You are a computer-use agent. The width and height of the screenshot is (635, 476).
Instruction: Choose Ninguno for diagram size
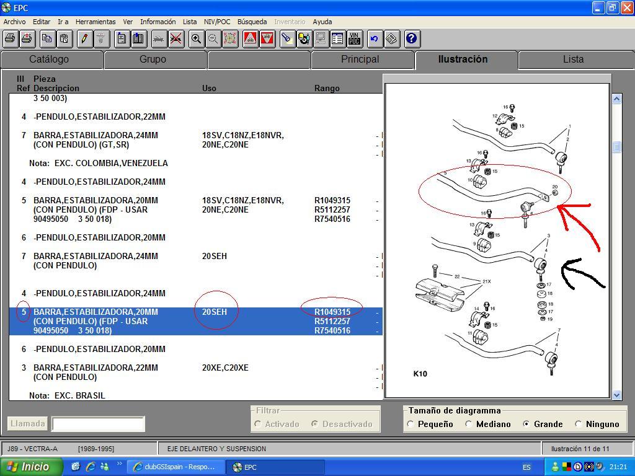pyautogui.click(x=579, y=424)
